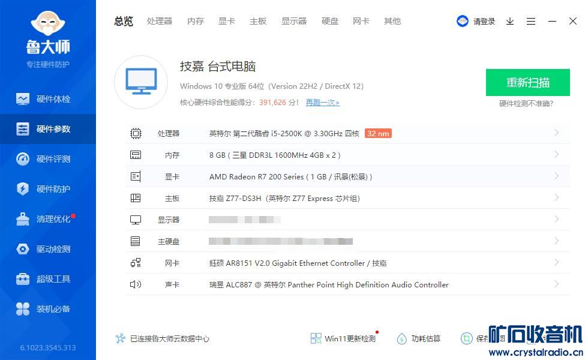This screenshot has height=360, width=588.
Task: Expand the 显卡 row chevron
Action: point(557,176)
